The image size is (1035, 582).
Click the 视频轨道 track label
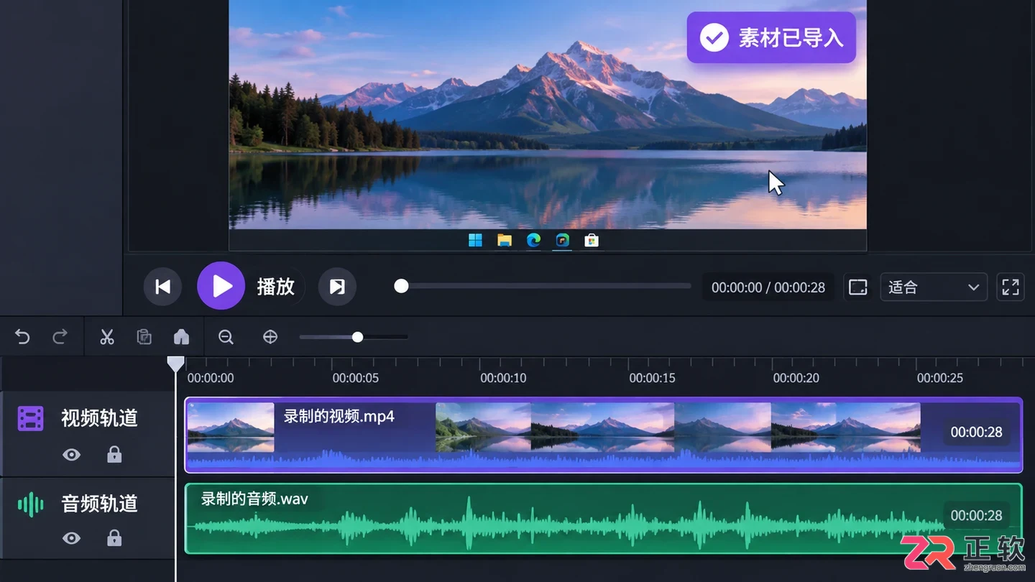99,418
